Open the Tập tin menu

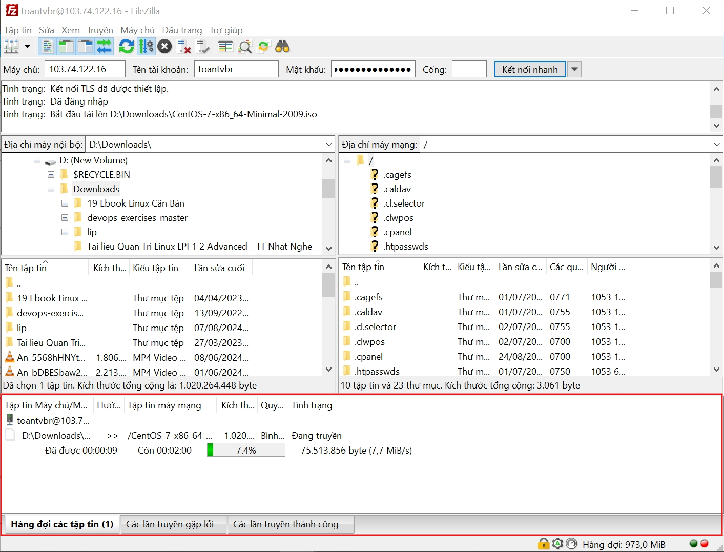pyautogui.click(x=18, y=30)
